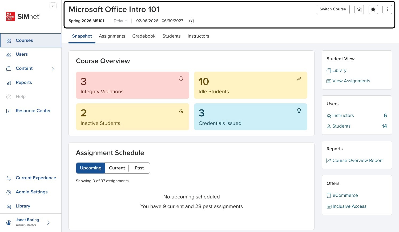This screenshot has height=232, width=399.
Task: Click the Inactive Students person icon
Action: pos(181,111)
